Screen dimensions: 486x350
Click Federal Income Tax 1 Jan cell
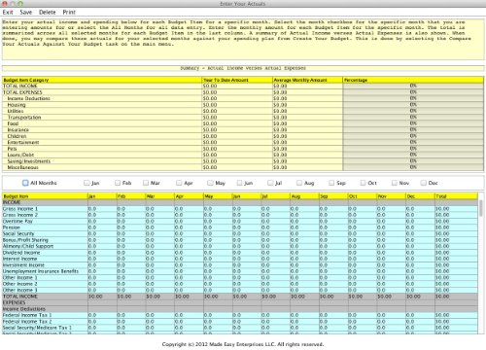(102, 315)
